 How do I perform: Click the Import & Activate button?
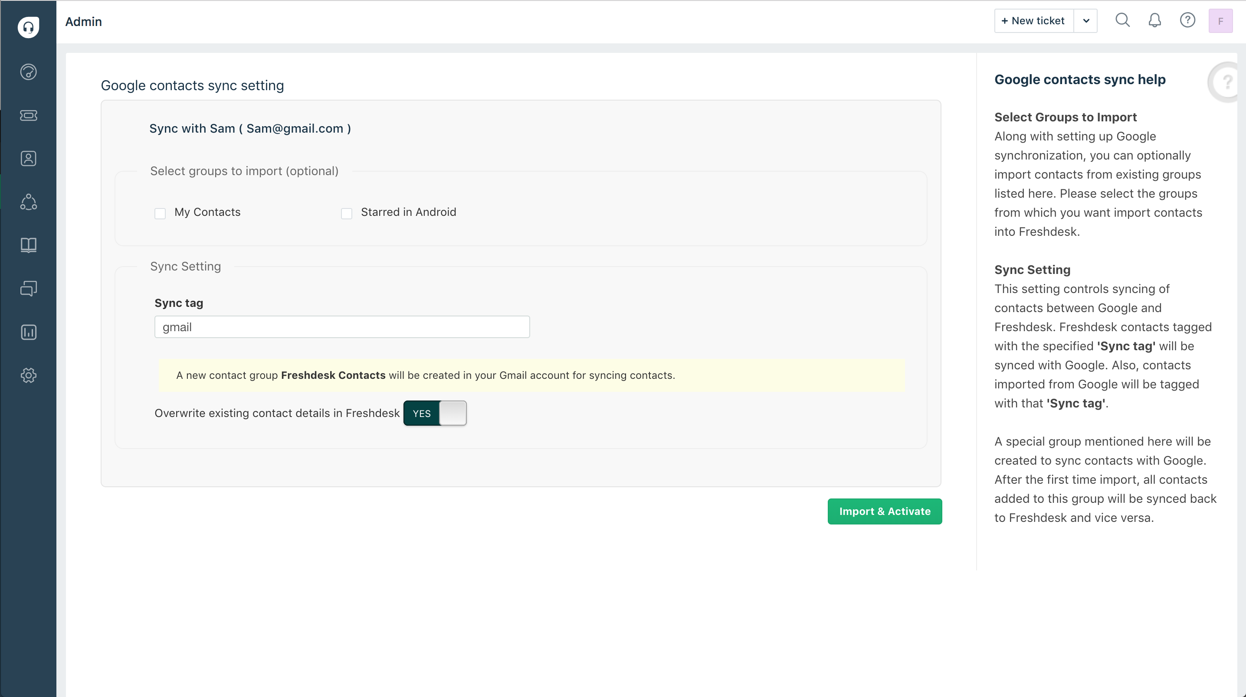(x=884, y=511)
